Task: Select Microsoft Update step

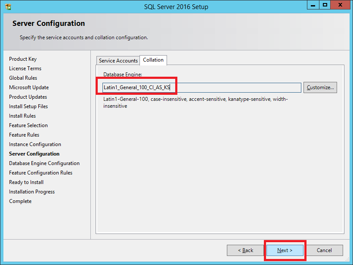Action: [x=29, y=87]
